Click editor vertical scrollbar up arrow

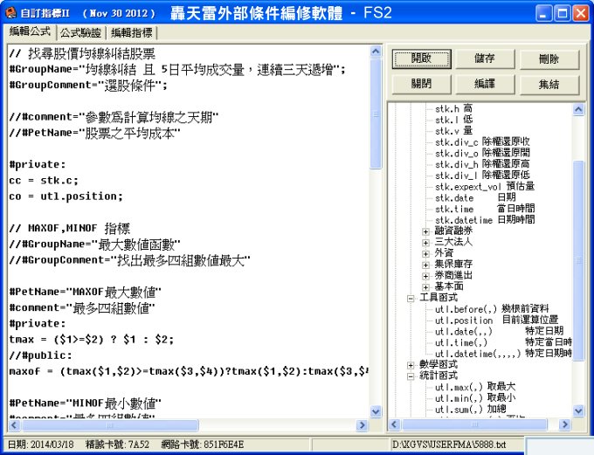click(376, 51)
